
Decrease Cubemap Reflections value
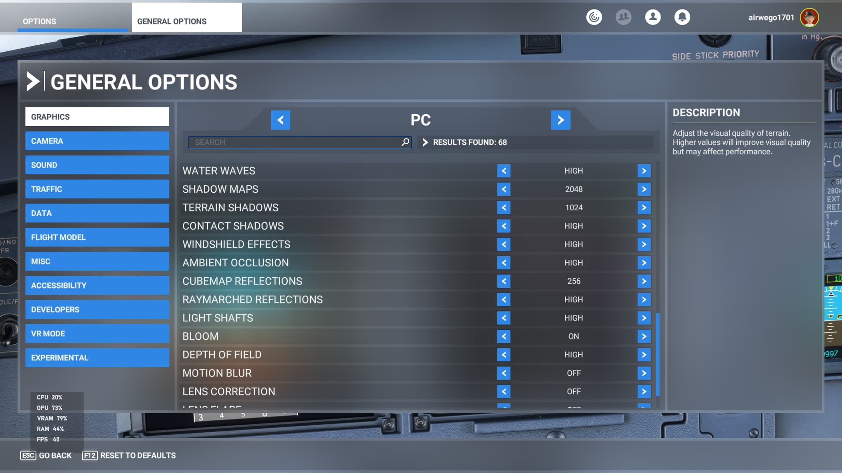(504, 281)
